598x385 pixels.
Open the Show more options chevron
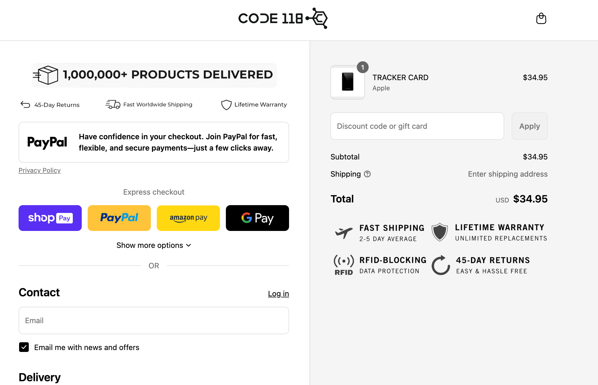coord(188,245)
